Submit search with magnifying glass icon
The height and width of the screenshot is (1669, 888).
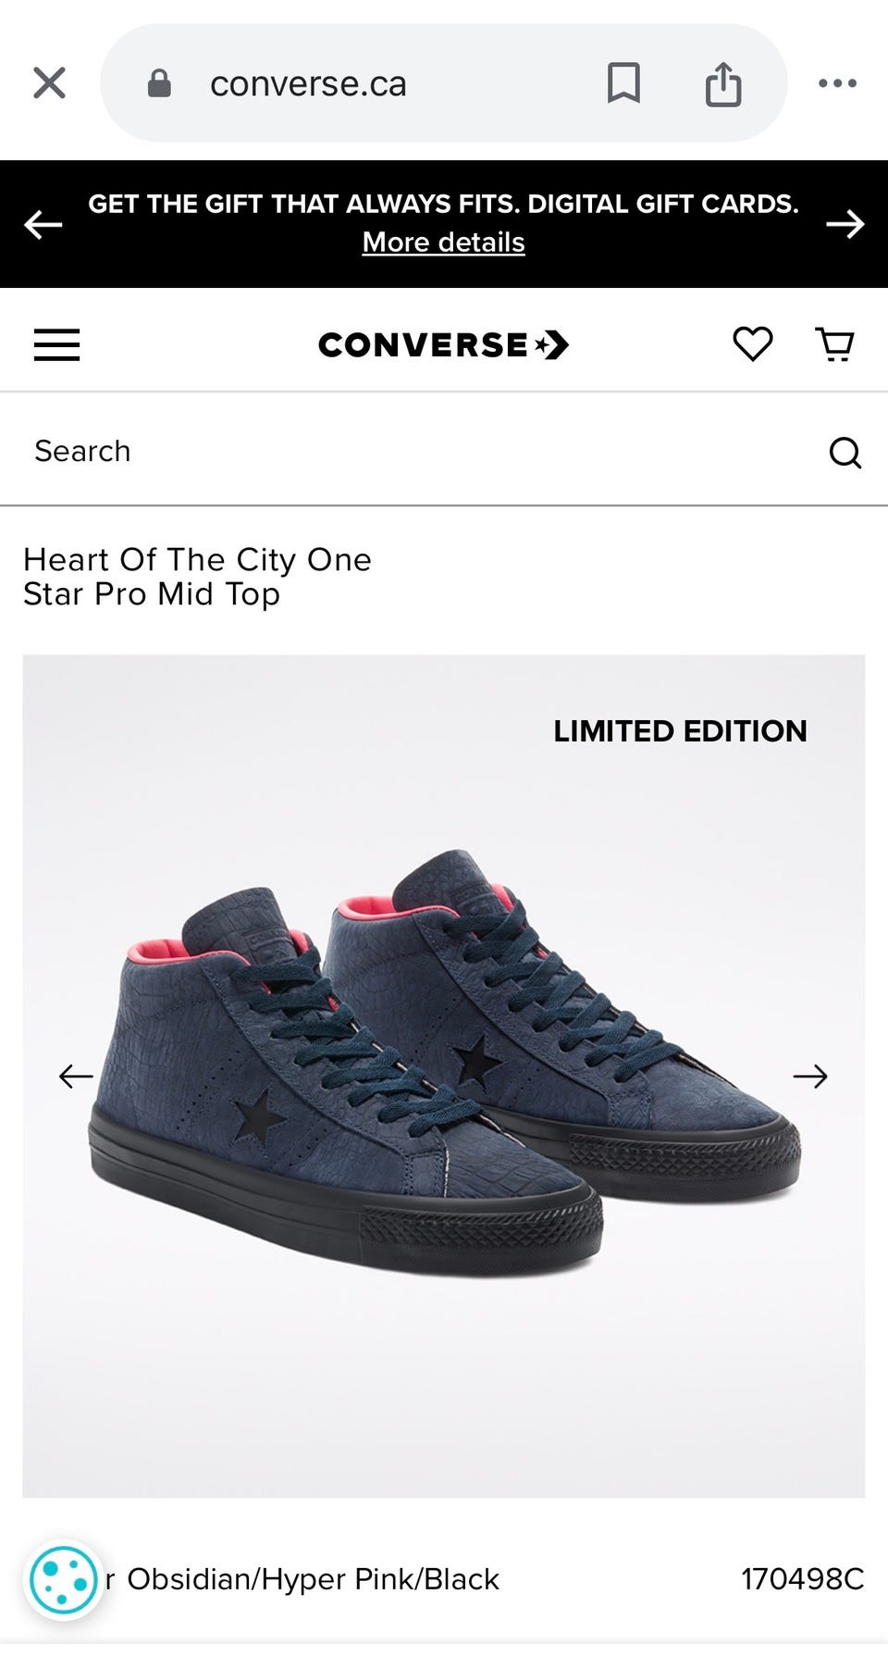click(845, 453)
